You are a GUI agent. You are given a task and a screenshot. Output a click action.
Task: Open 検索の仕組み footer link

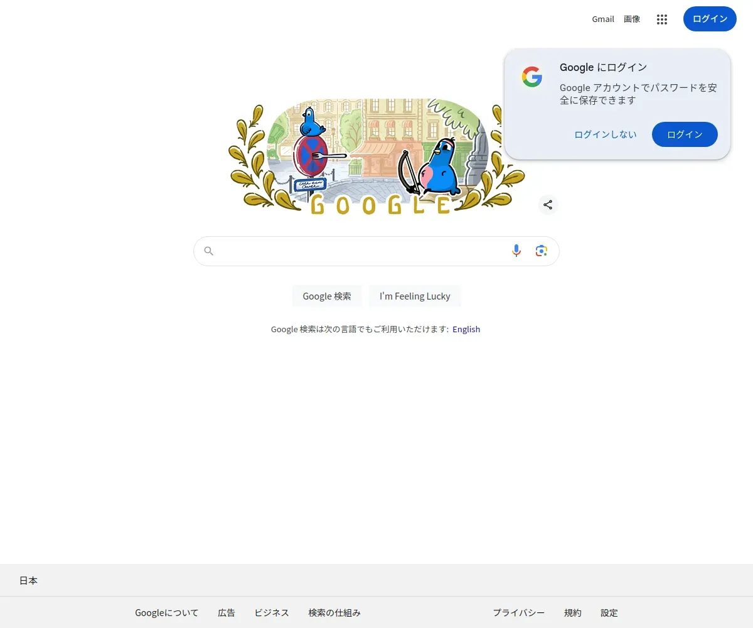click(x=334, y=613)
